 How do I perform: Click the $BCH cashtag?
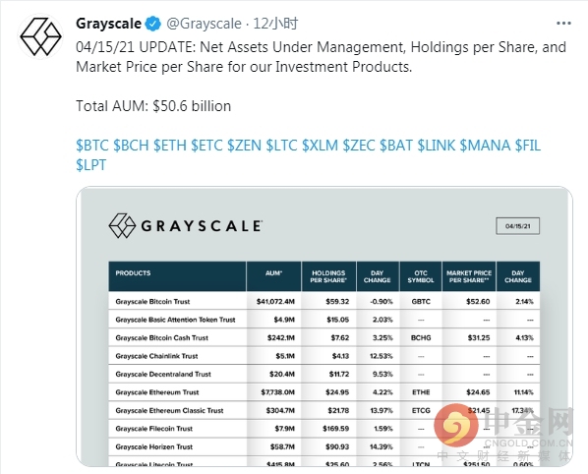click(131, 146)
